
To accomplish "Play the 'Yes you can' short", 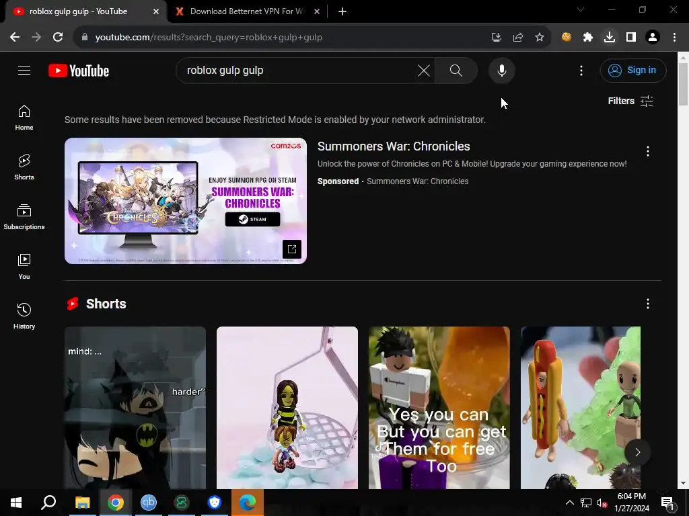I will click(439, 408).
